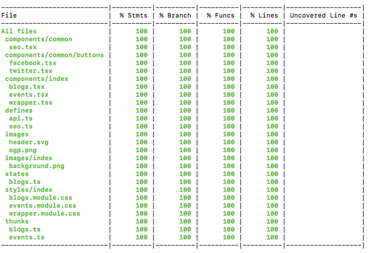This screenshot has width=375, height=253.
Task: Select the "% Funcs" column header
Action: click(220, 15)
